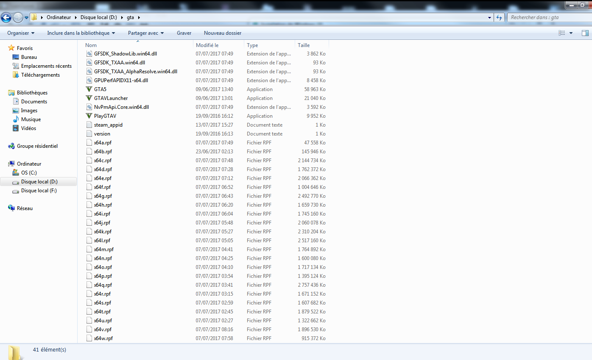Click the GPUPerfAPIDX11-x64.dll file icon

coord(89,80)
